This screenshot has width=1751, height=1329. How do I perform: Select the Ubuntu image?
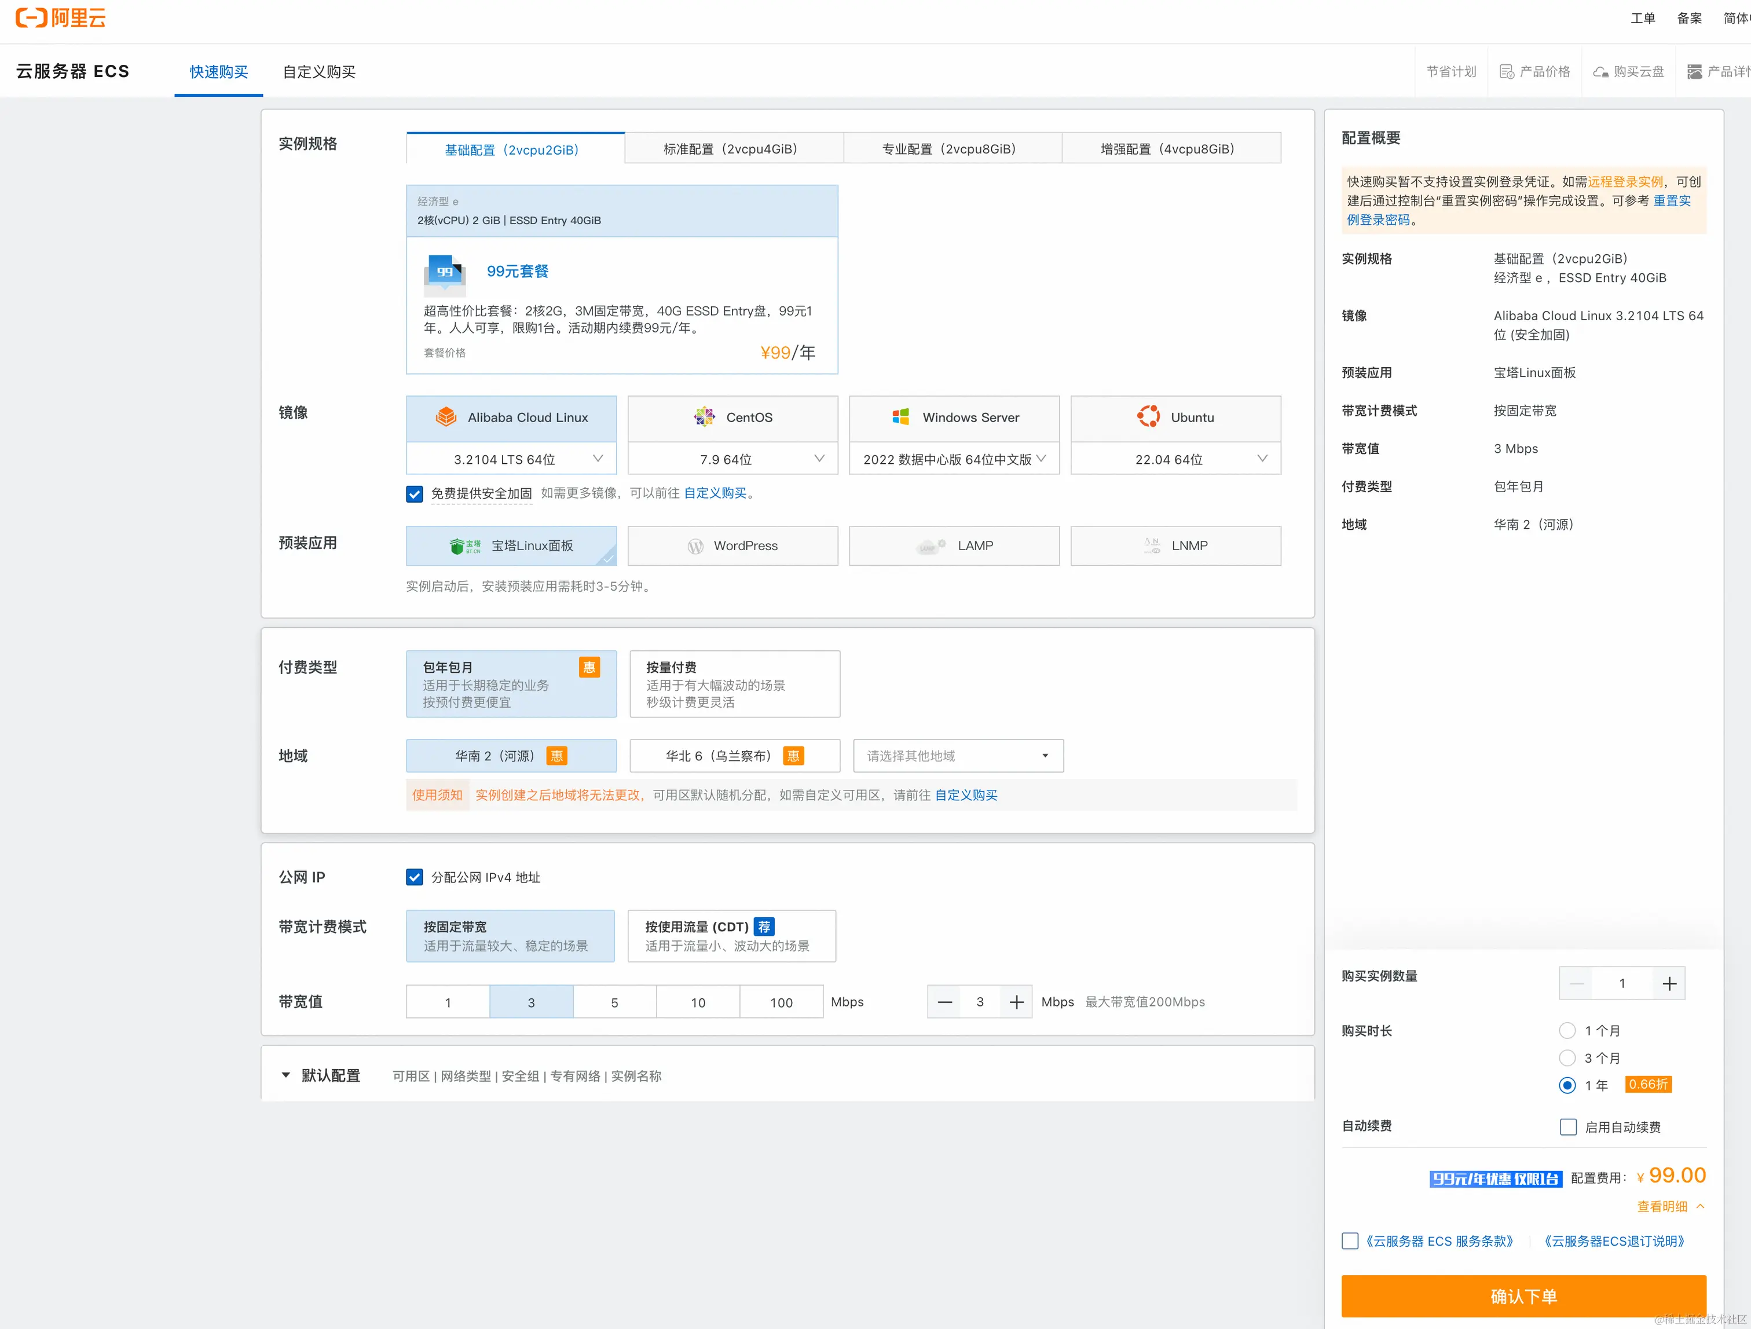(x=1175, y=417)
